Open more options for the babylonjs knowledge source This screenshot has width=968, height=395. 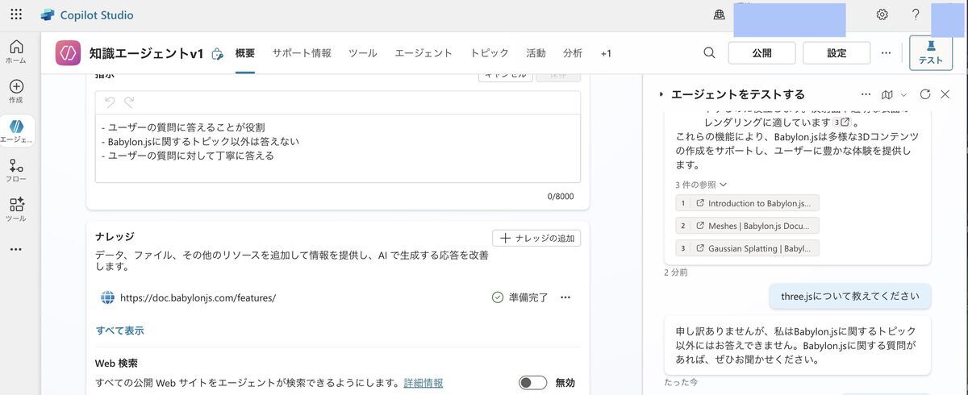(565, 297)
